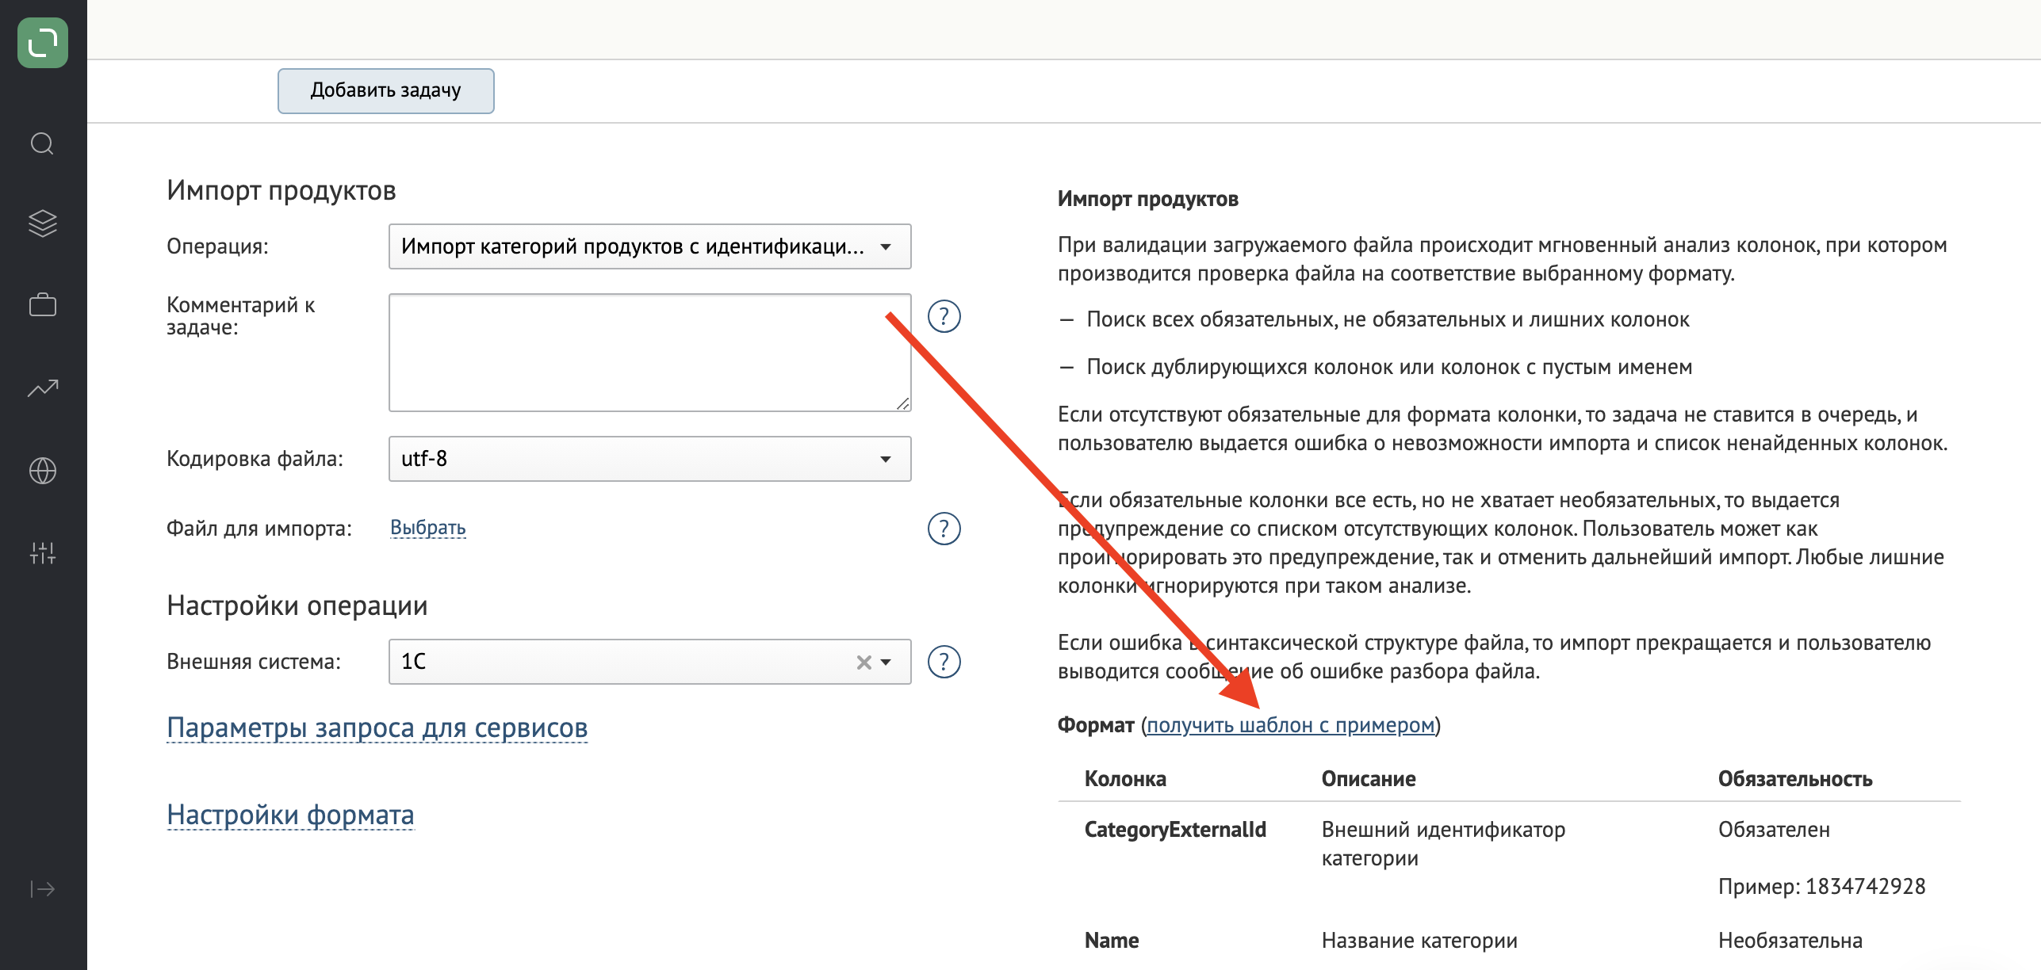Open the analytics trend chart icon
The height and width of the screenshot is (970, 2041).
tap(43, 388)
